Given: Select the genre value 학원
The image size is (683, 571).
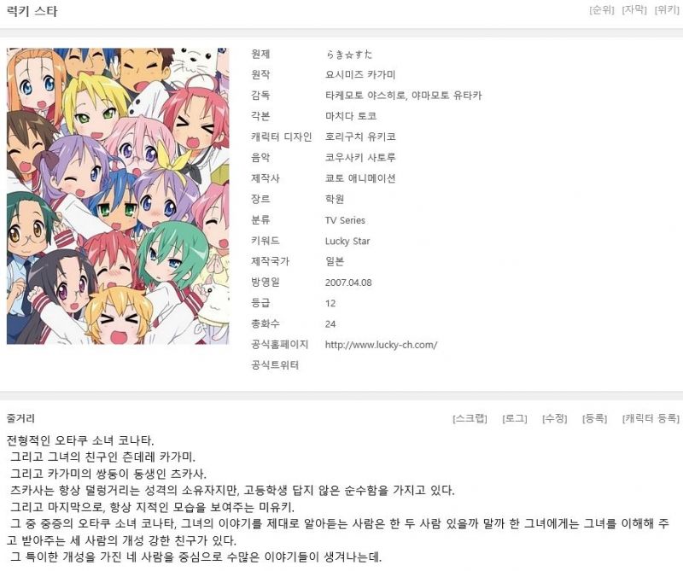Looking at the screenshot, I should tap(335, 199).
